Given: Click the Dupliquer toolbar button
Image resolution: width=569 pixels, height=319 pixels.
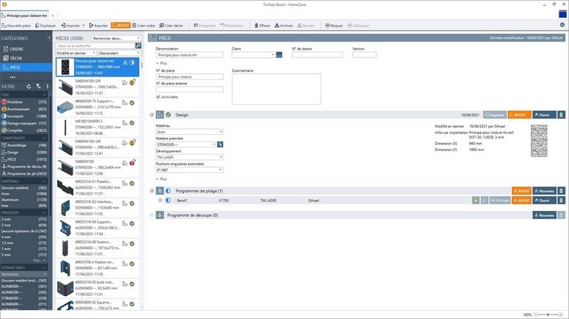Looking at the screenshot, I should pyautogui.click(x=45, y=25).
